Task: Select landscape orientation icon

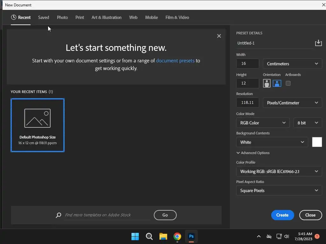Action: (277, 84)
